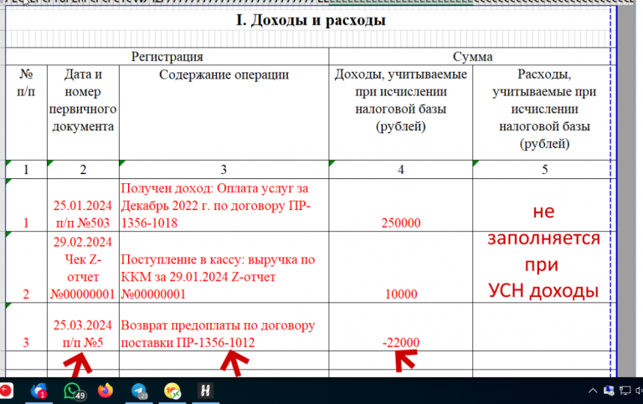This screenshot has height=404, width=643.
Task: Select 'Возврат предоплаты по договору поставки' cell
Action: [x=224, y=327]
